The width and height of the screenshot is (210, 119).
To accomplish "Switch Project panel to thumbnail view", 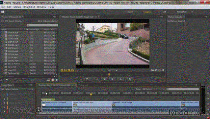I will (7, 80).
